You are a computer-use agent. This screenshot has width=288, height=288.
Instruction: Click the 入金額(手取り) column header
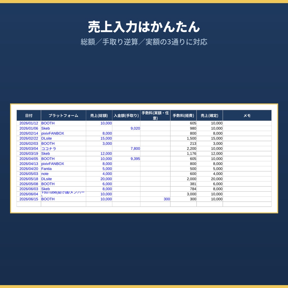pyautogui.click(x=126, y=116)
